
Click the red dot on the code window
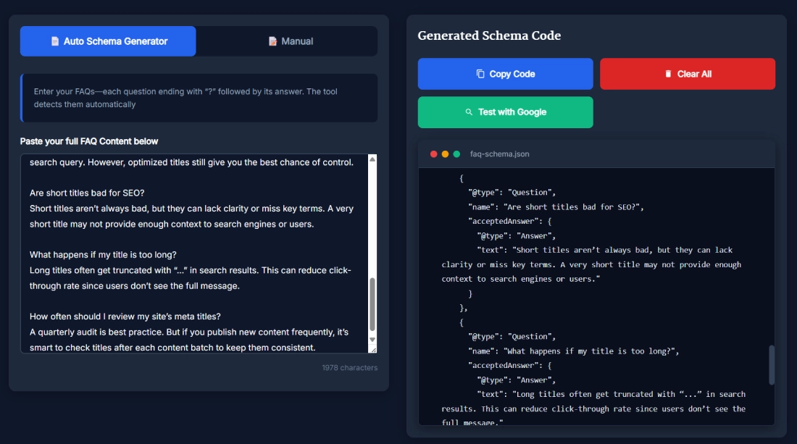[433, 154]
